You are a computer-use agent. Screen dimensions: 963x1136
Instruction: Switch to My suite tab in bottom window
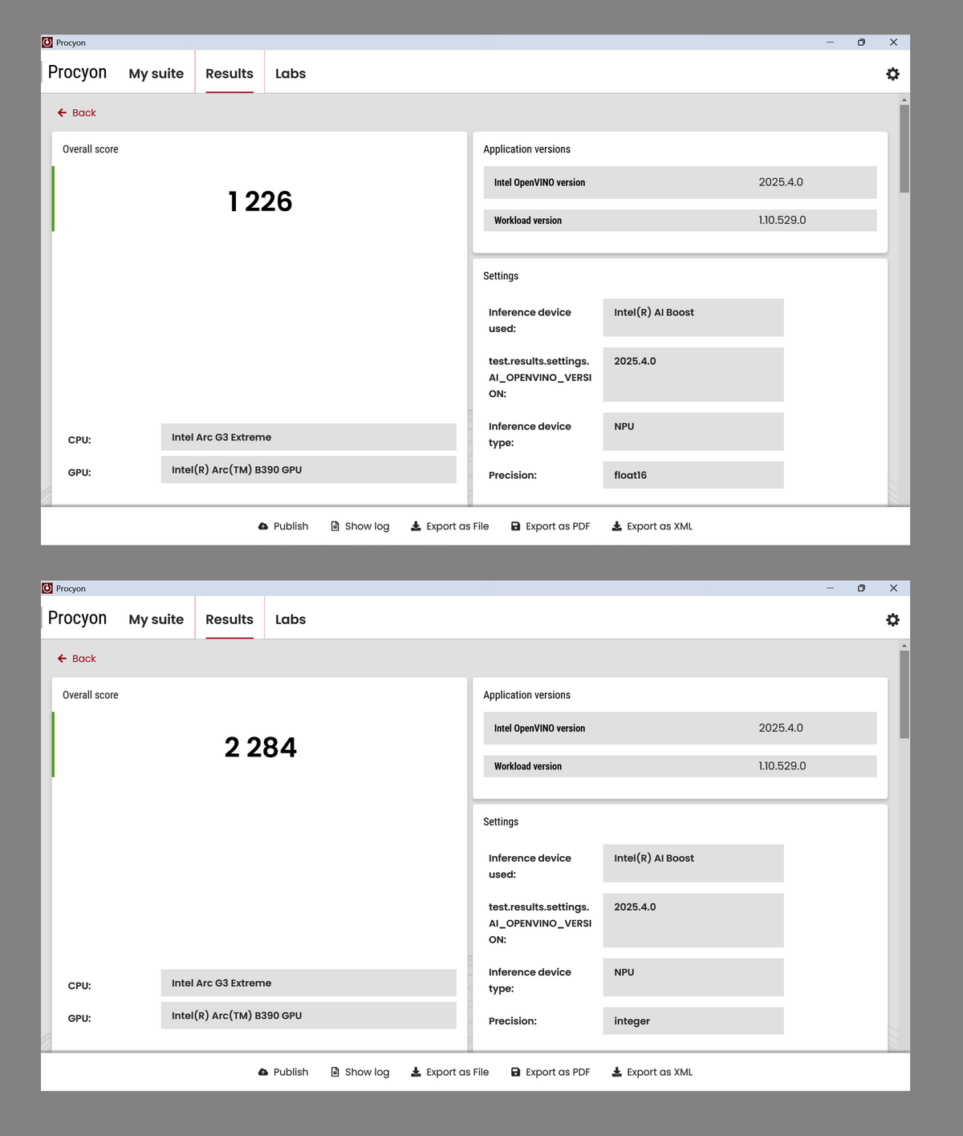[x=156, y=619]
